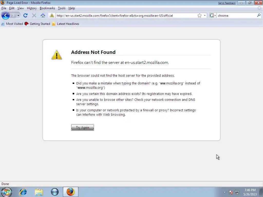Click the Send Feedback link
This screenshot has width=263, height=197.
coord(227,3)
